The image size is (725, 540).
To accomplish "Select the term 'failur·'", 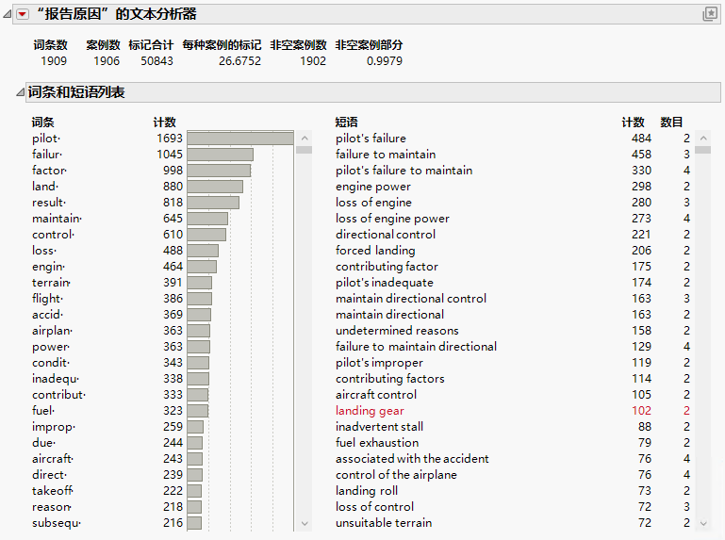I will pyautogui.click(x=47, y=155).
